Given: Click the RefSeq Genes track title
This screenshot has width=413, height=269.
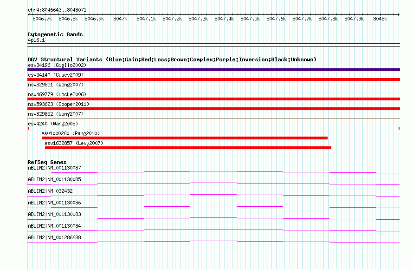Looking at the screenshot, I should coord(47,162).
